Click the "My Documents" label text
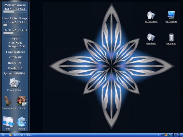The width and height of the screenshot is (183, 137). click(x=151, y=21)
